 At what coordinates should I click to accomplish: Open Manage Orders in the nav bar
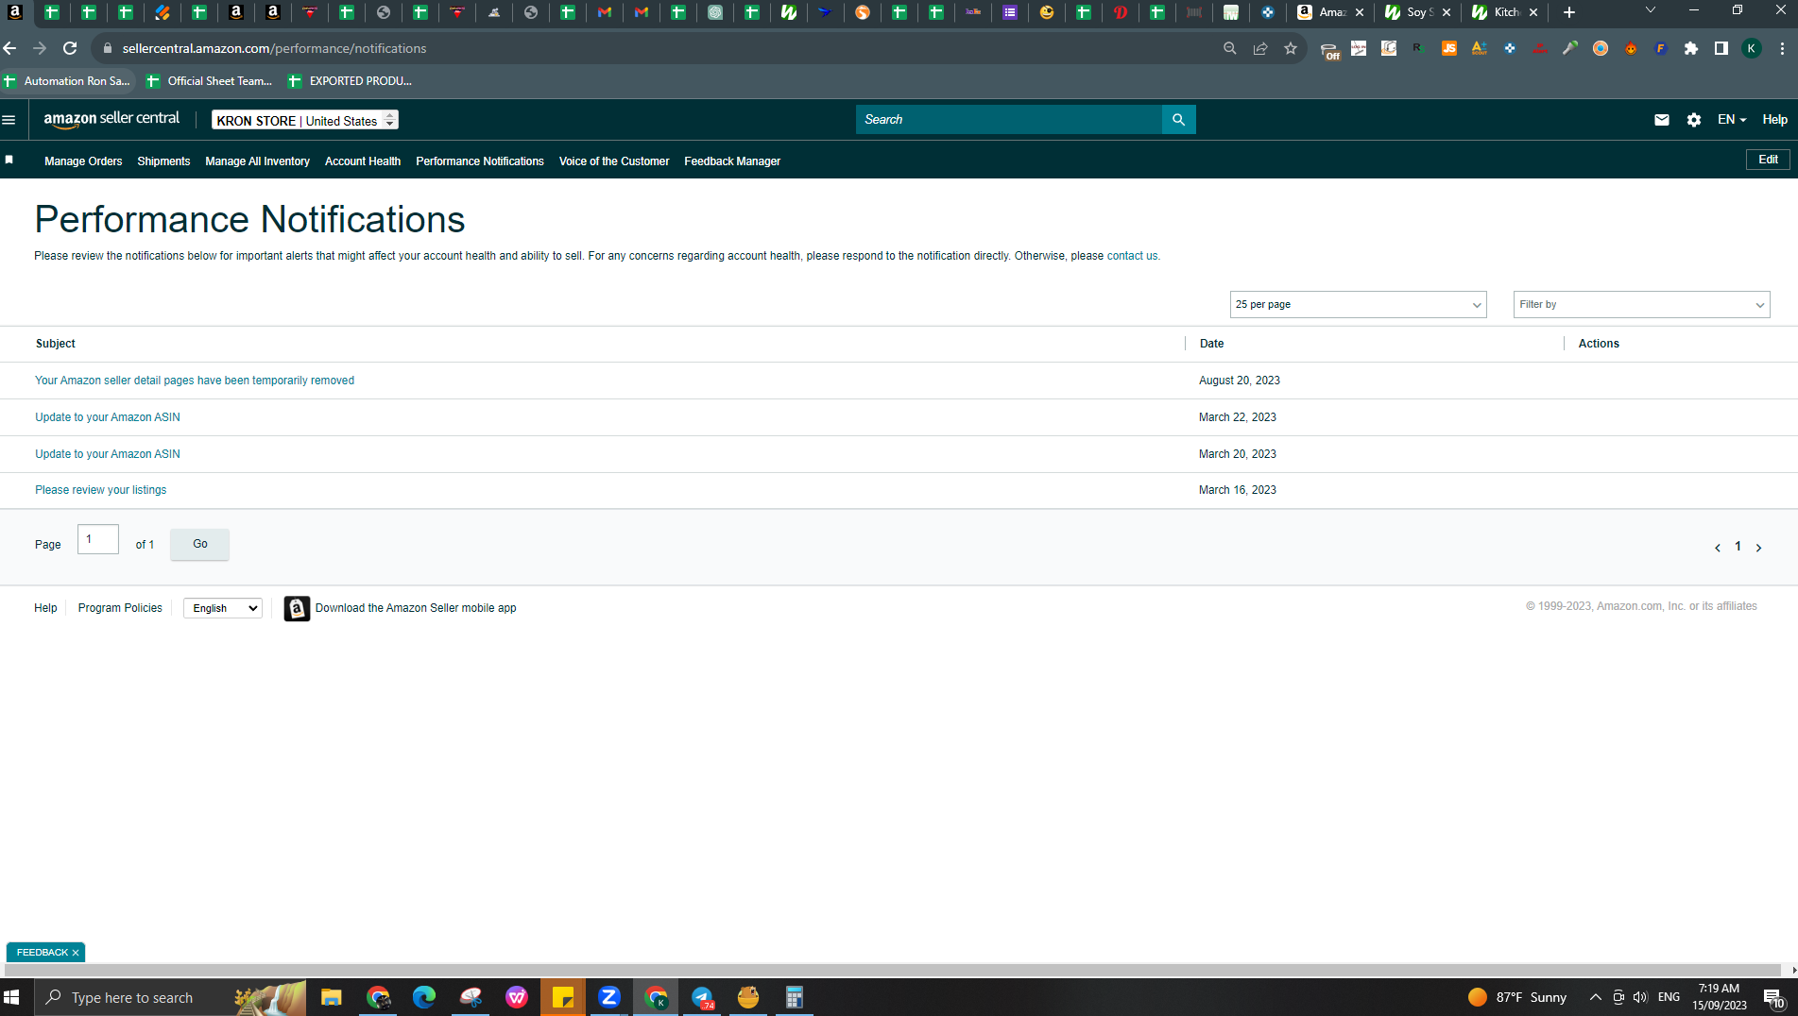click(x=83, y=161)
